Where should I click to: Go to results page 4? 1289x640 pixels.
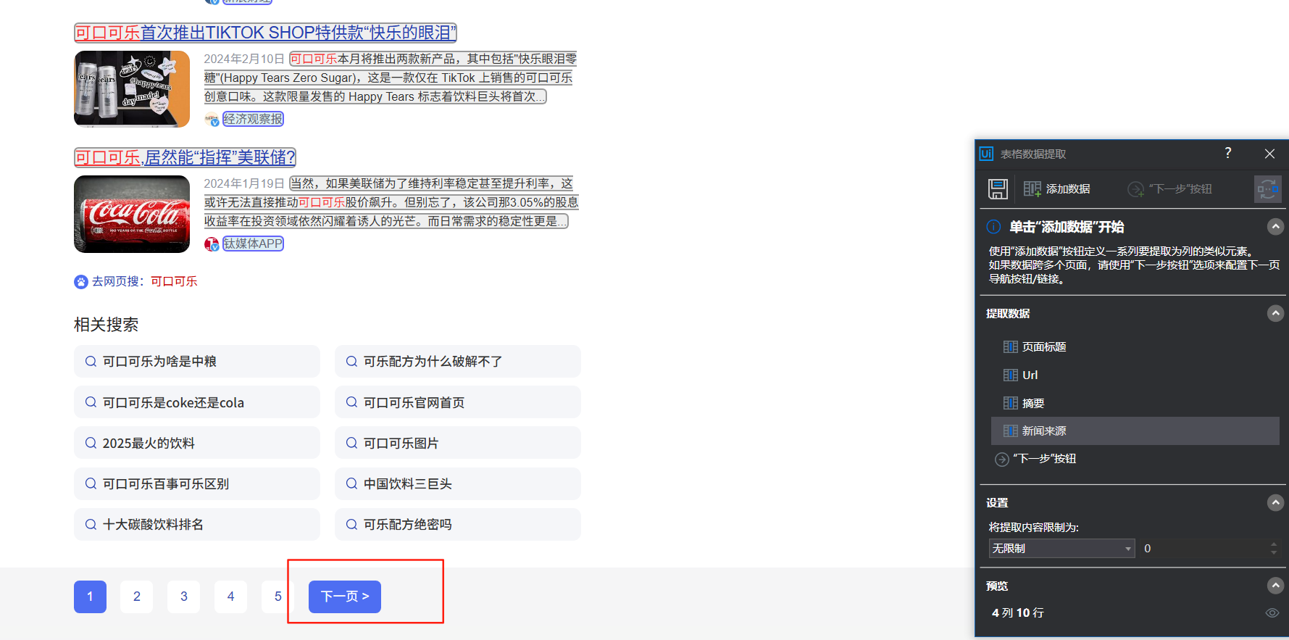(x=230, y=597)
